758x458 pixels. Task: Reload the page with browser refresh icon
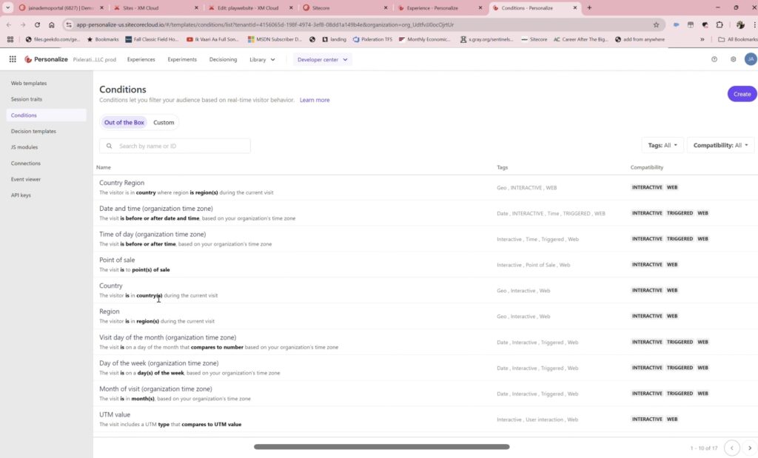click(37, 24)
